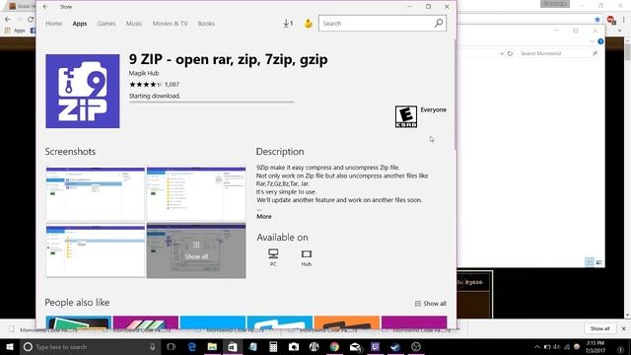Switch to the Music tab
The height and width of the screenshot is (355, 631).
pyautogui.click(x=134, y=24)
